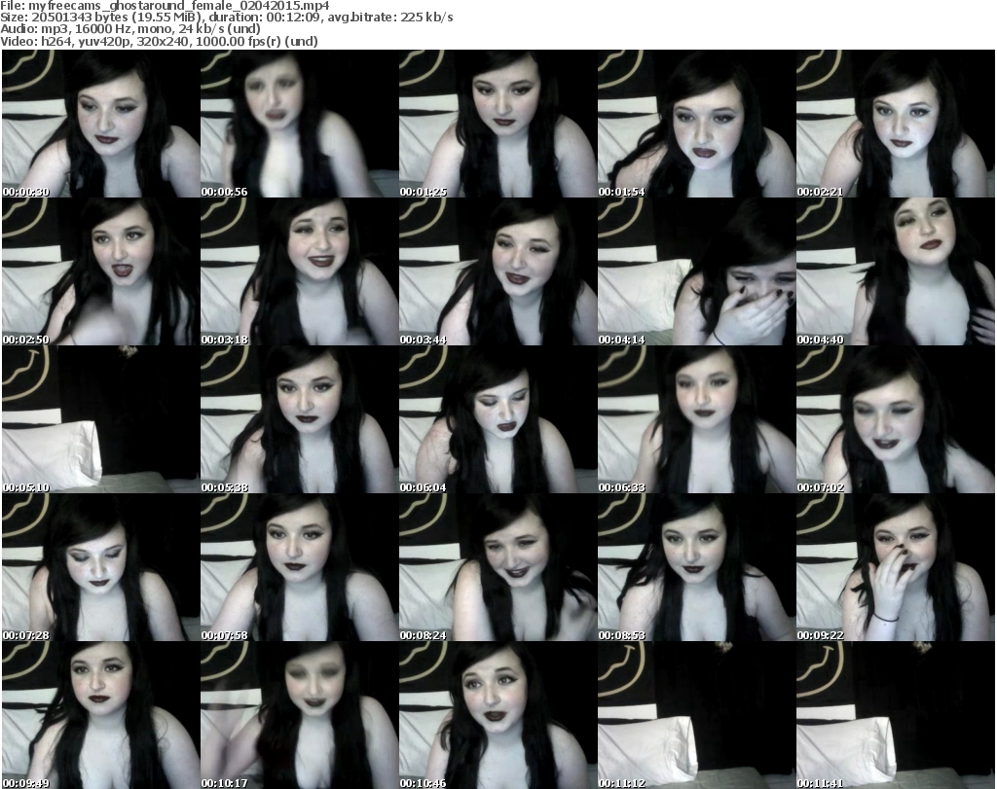Open the thumbnail marked 00:01:54
Image resolution: width=997 pixels, height=789 pixels.
click(696, 124)
